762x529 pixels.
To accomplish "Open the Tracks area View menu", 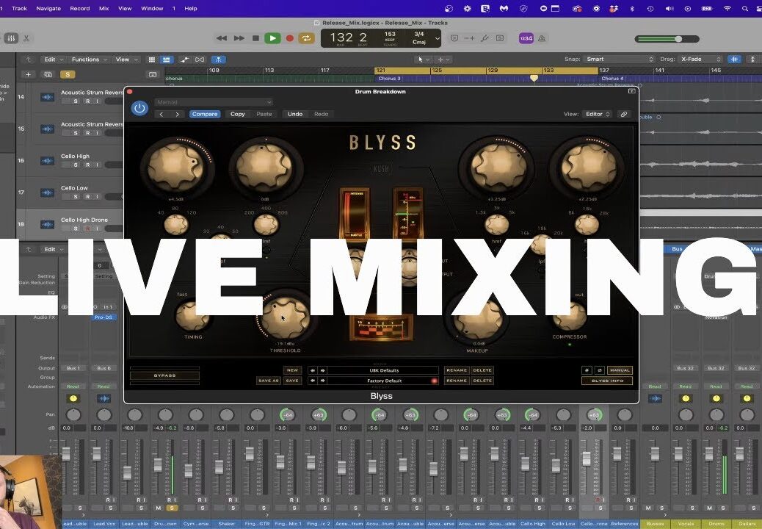I will click(x=126, y=60).
